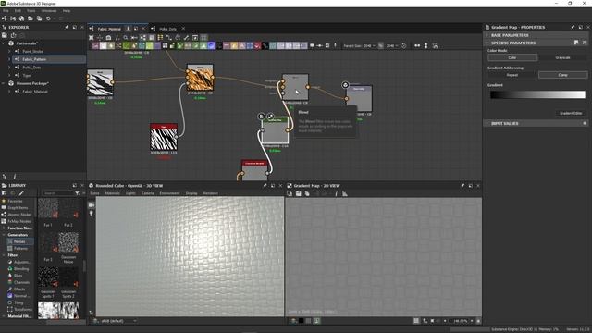The width and height of the screenshot is (592, 333).
Task: Click the filter funnel icon in Library search
Action: click(77, 193)
